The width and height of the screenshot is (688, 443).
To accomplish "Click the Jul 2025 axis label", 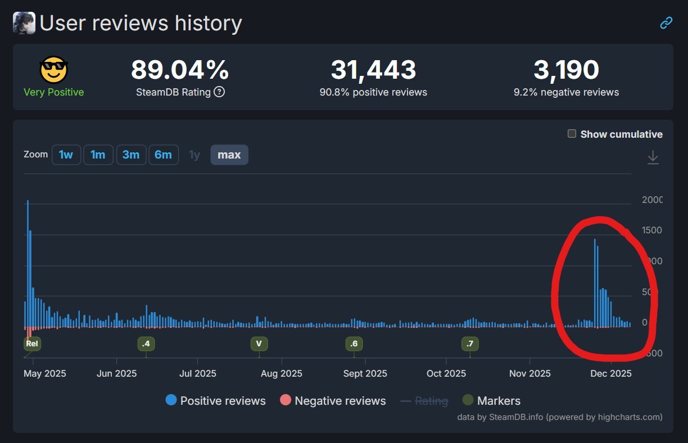I will click(x=198, y=373).
